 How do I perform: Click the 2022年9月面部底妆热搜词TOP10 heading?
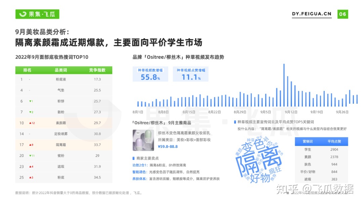tap(52, 57)
